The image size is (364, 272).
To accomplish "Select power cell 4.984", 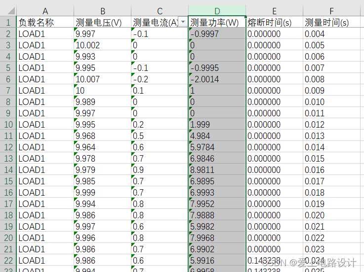I will tap(217, 136).
